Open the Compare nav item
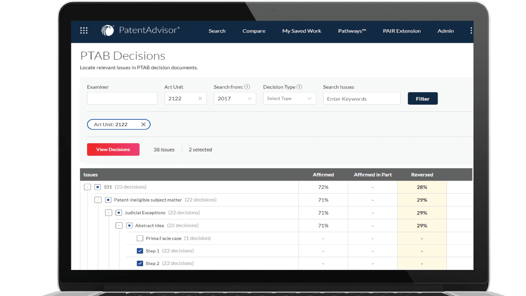Image resolution: width=526 pixels, height=296 pixels. [254, 31]
